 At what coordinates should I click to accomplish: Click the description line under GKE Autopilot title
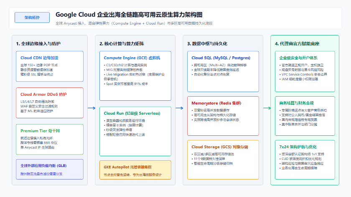pos(132,175)
